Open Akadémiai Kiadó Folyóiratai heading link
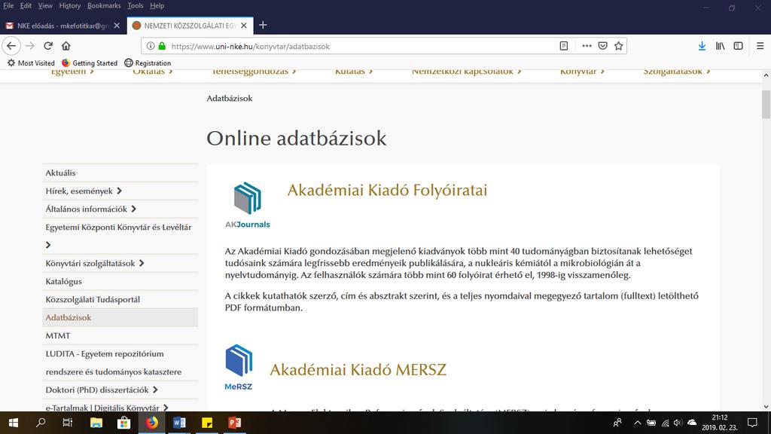The image size is (771, 434). 387,190
